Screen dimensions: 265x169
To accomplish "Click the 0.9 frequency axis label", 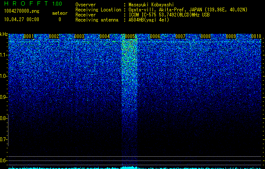I will point(3,97).
